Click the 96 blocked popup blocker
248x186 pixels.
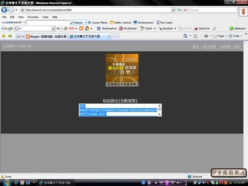click(127, 29)
